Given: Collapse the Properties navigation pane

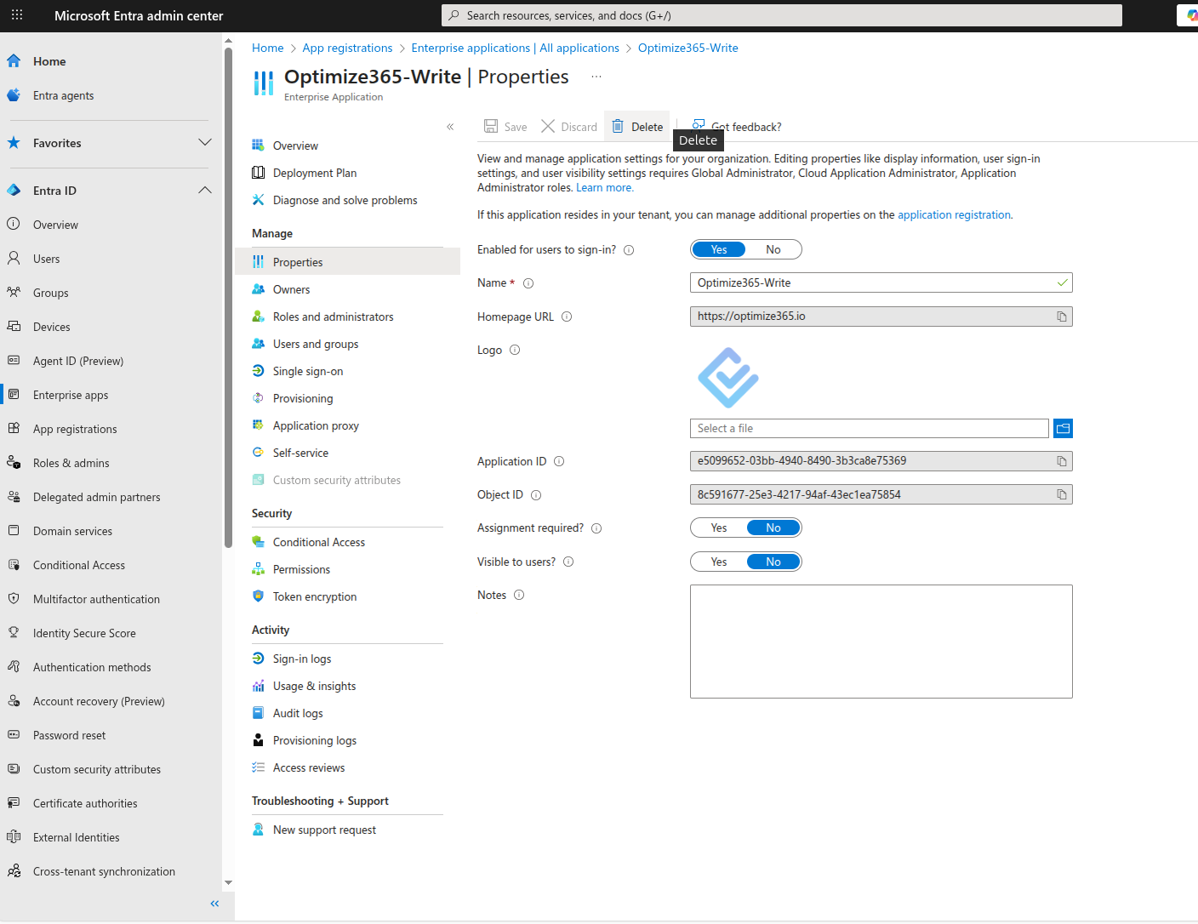Looking at the screenshot, I should tap(450, 126).
